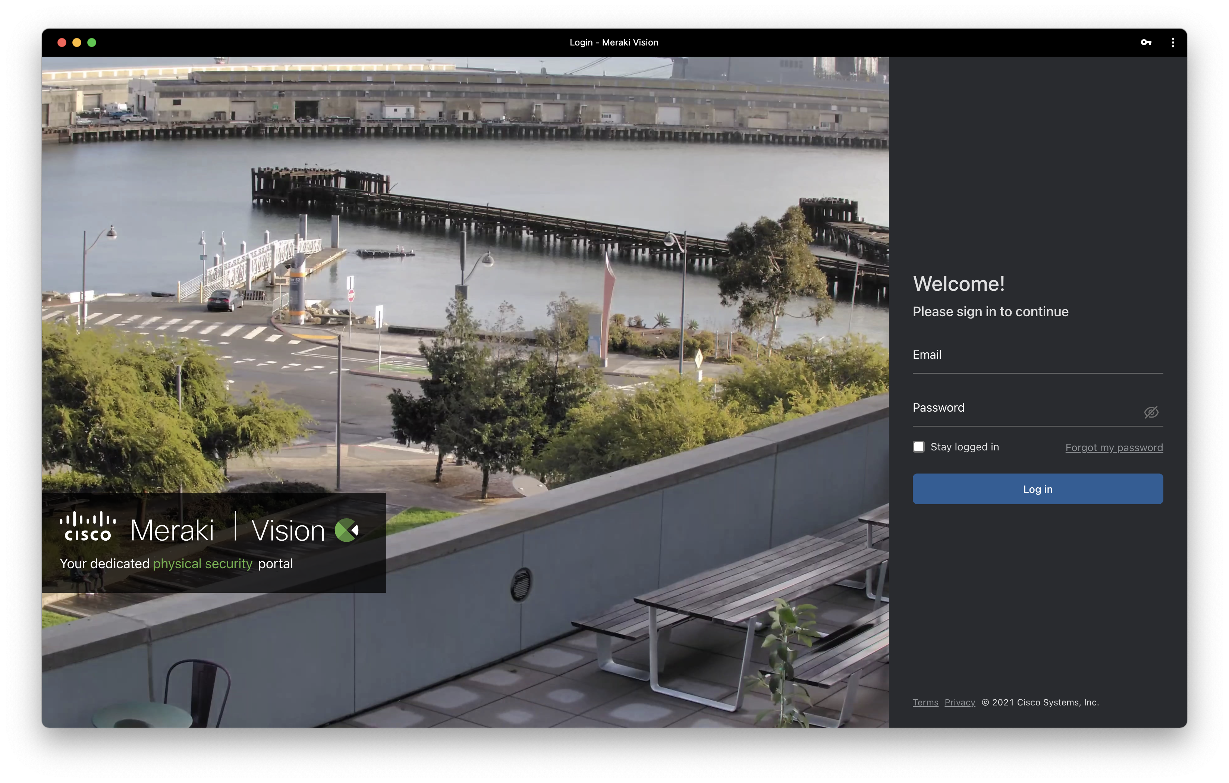This screenshot has width=1229, height=783.
Task: Click the Welcome! heading
Action: point(959,284)
